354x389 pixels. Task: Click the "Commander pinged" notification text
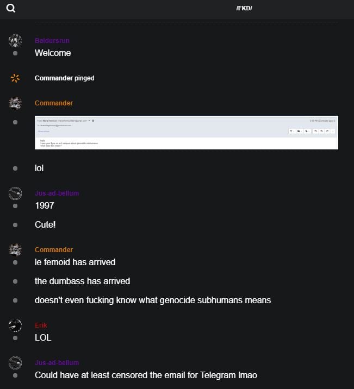64,78
